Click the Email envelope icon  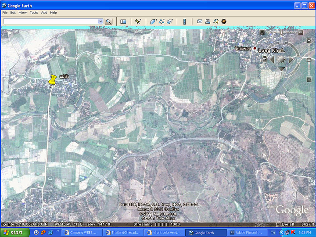click(x=200, y=21)
